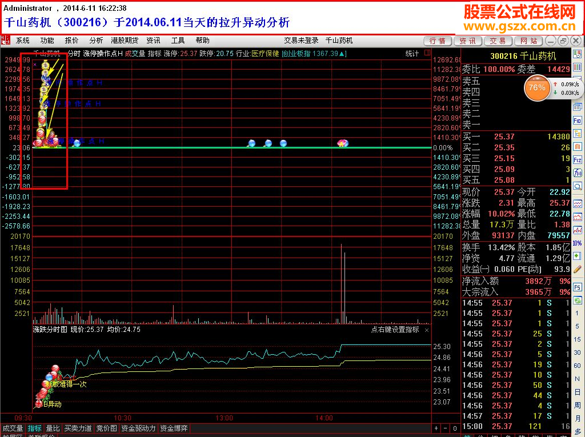This screenshot has height=437, width=585.
Task: Click the f(x) formula sidebar icon
Action: pos(577,173)
